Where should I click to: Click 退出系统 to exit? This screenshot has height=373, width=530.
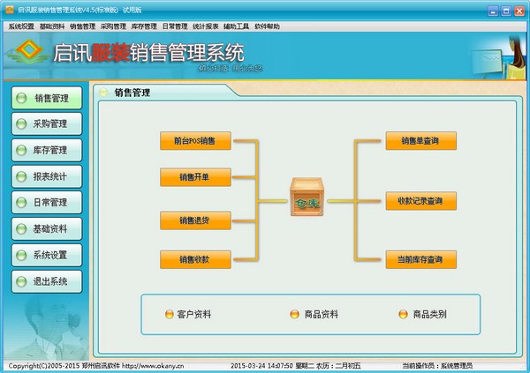tap(47, 281)
